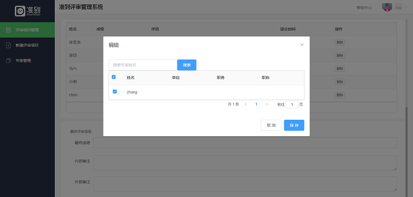Click the 新建评审项目 sidebar icon
Screen dimensions: 413x197
8,45
